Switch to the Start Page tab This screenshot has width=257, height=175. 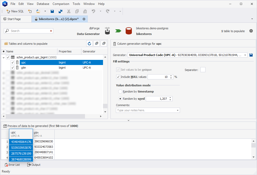pos(16,19)
